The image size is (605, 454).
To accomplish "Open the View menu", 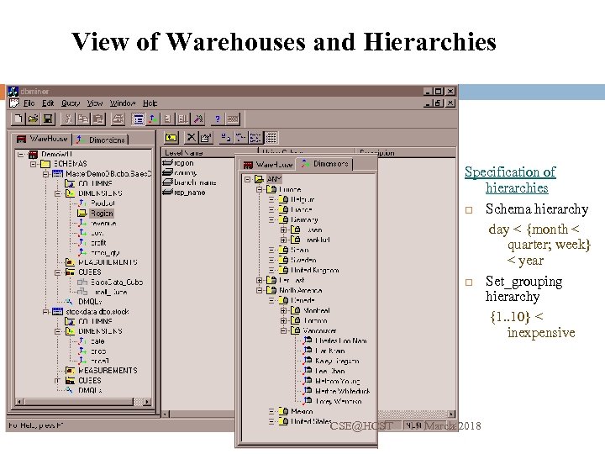I will [94, 103].
